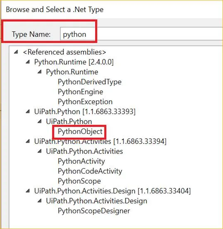Click the Type Name input field
223x229 pixels.
point(141,34)
